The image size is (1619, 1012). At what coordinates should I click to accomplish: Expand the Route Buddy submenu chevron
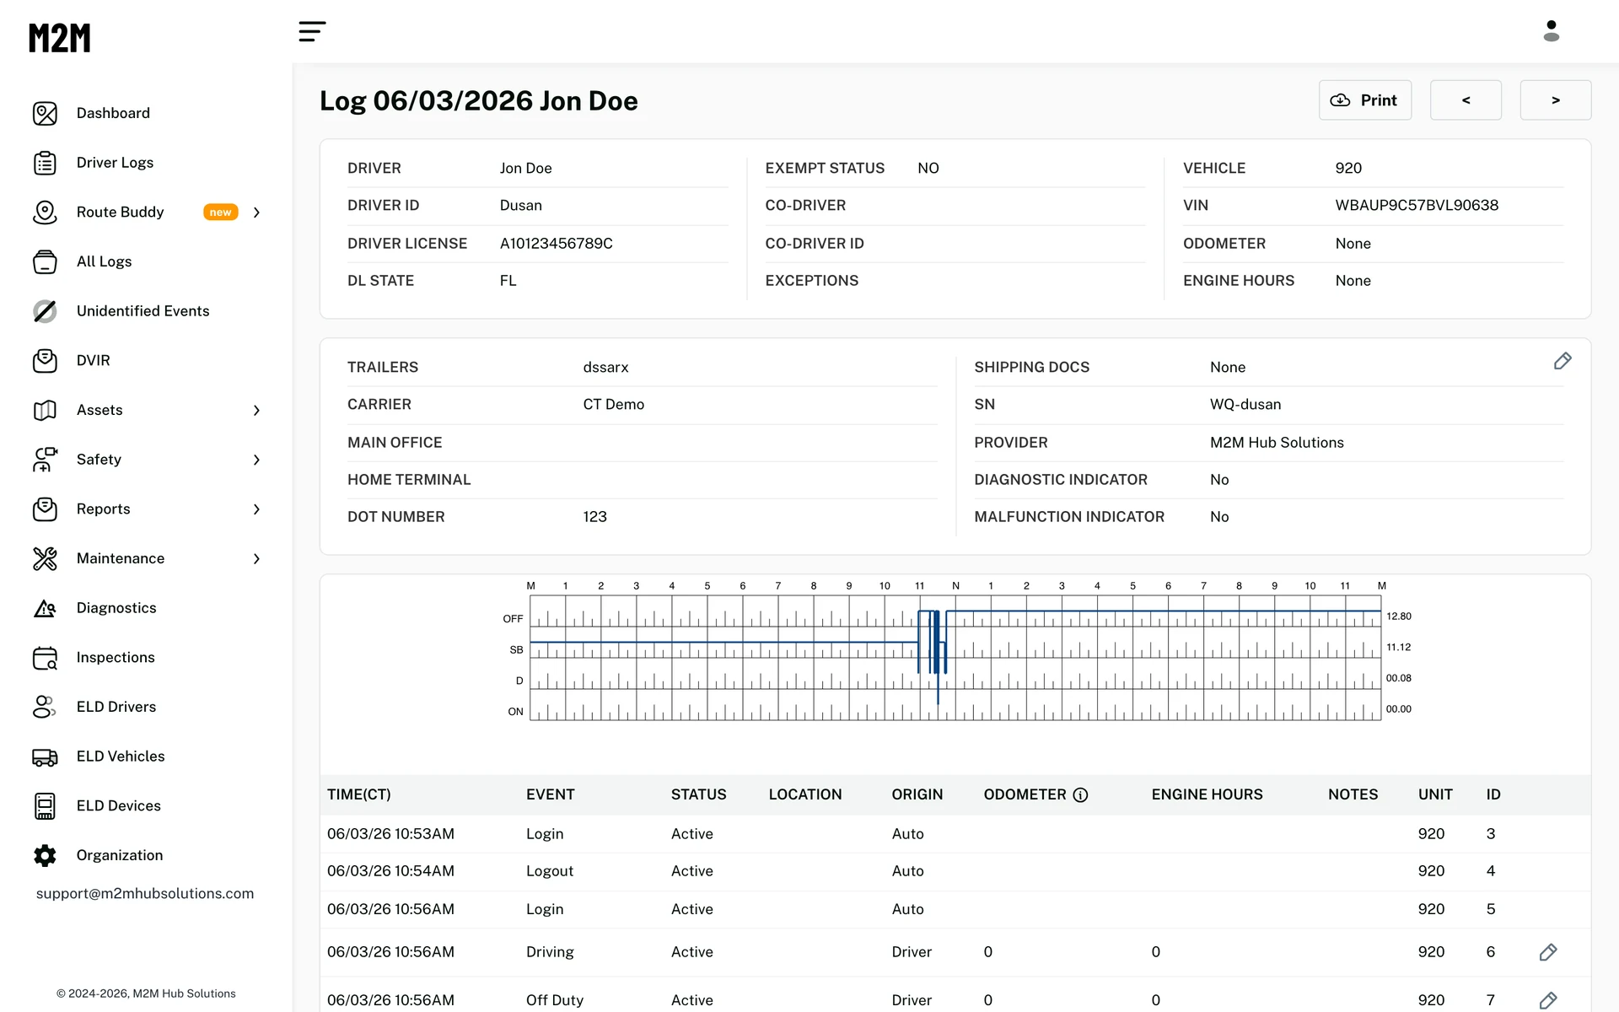click(256, 213)
